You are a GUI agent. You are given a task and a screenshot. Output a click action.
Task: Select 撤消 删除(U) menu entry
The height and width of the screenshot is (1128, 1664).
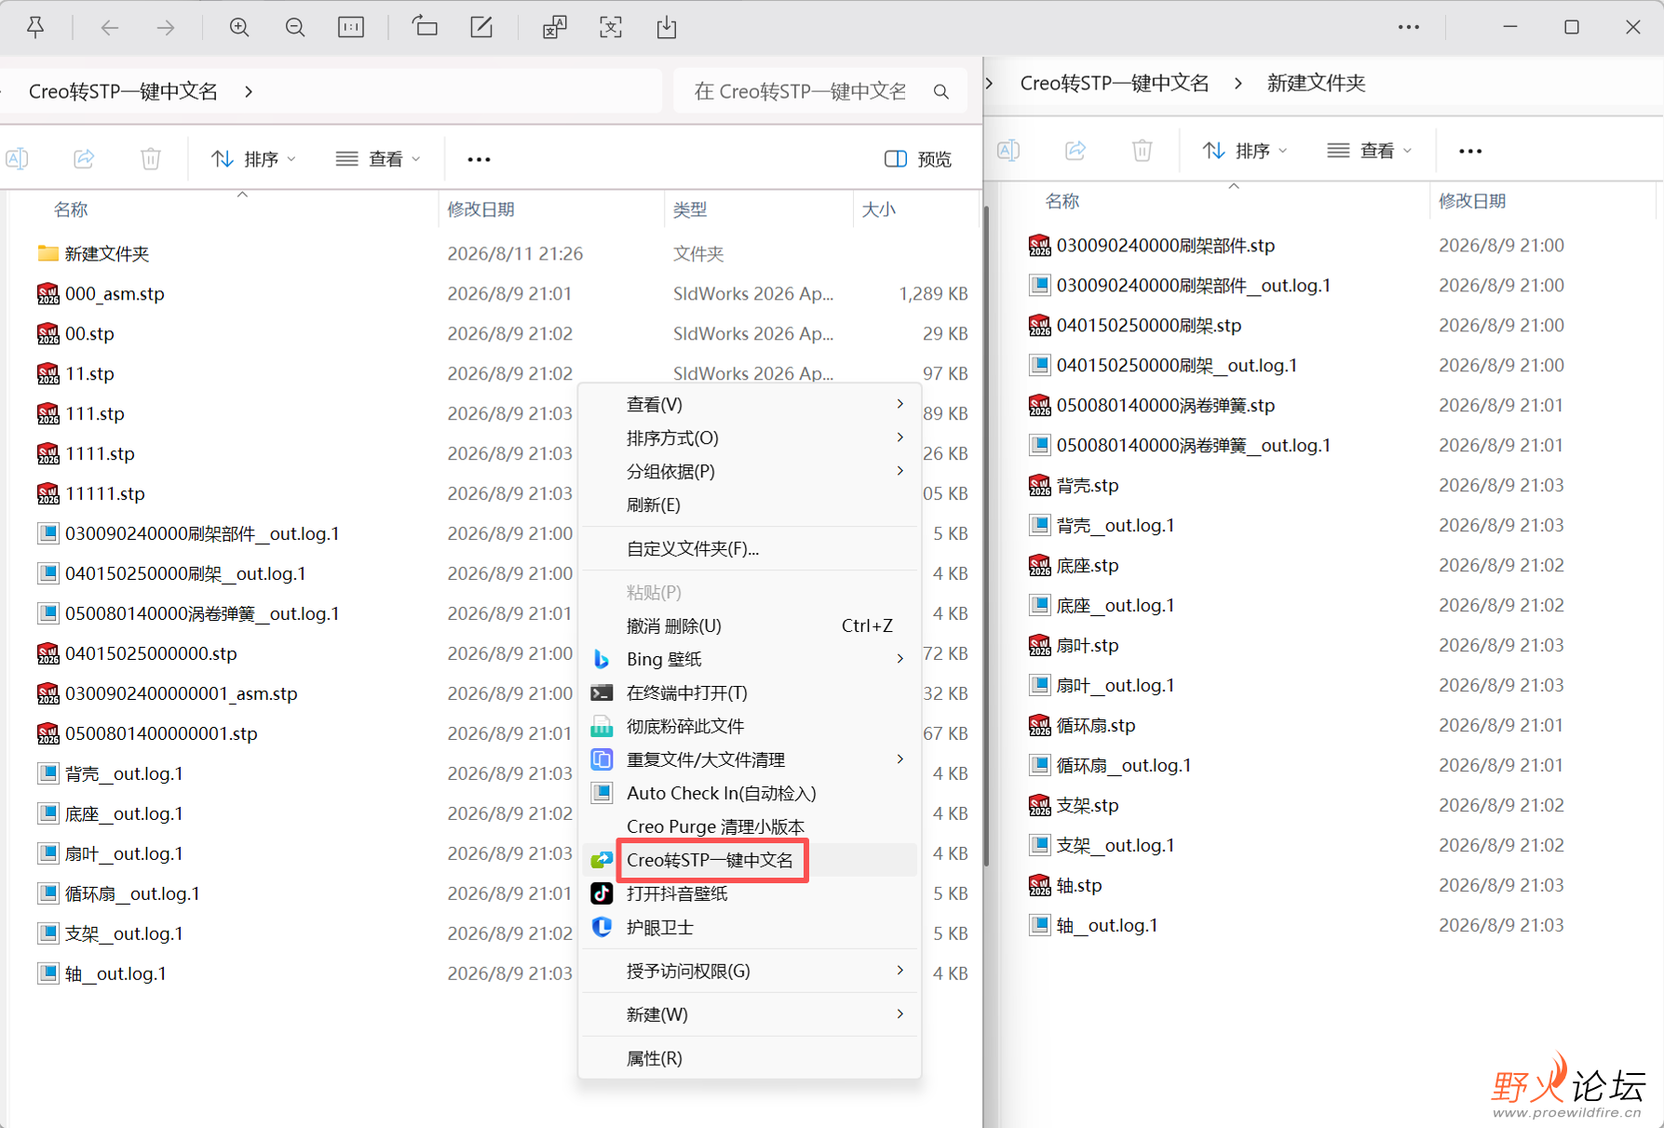click(750, 625)
